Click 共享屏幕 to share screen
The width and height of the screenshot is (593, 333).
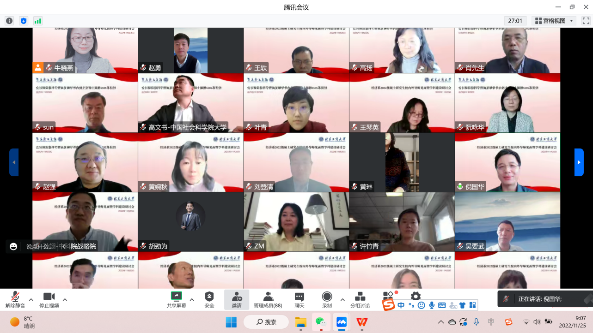176,299
